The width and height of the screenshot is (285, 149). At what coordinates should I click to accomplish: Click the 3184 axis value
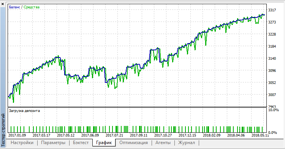(x=272, y=46)
